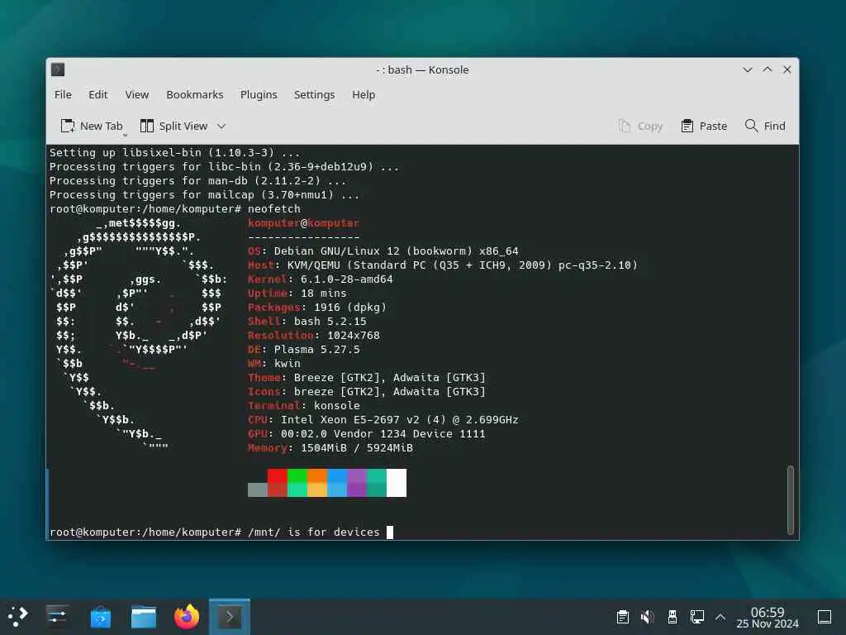
Task: Open System Settings from taskbar
Action: [57, 616]
